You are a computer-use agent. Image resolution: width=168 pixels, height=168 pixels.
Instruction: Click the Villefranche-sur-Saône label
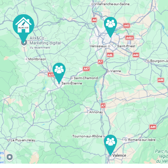pyautogui.click(x=112, y=4)
